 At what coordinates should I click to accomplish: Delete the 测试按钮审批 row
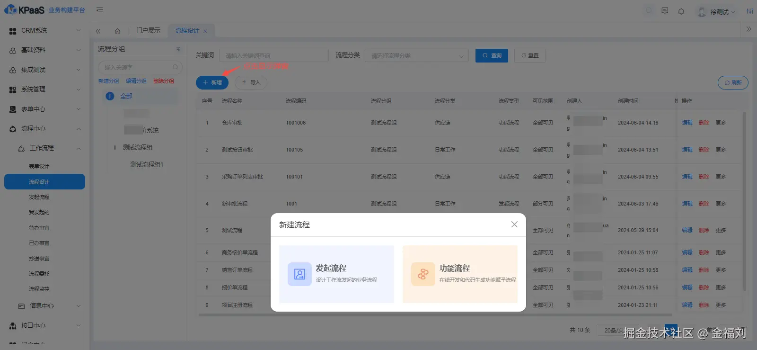(x=704, y=150)
